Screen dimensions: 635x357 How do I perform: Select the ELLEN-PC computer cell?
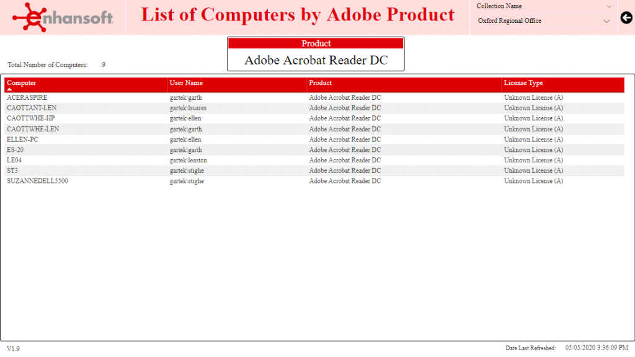click(x=22, y=139)
